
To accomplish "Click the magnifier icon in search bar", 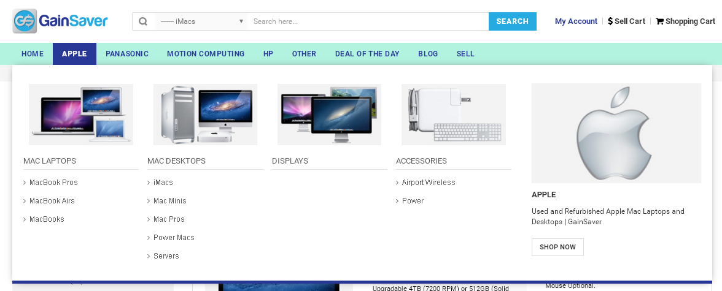I will click(143, 21).
